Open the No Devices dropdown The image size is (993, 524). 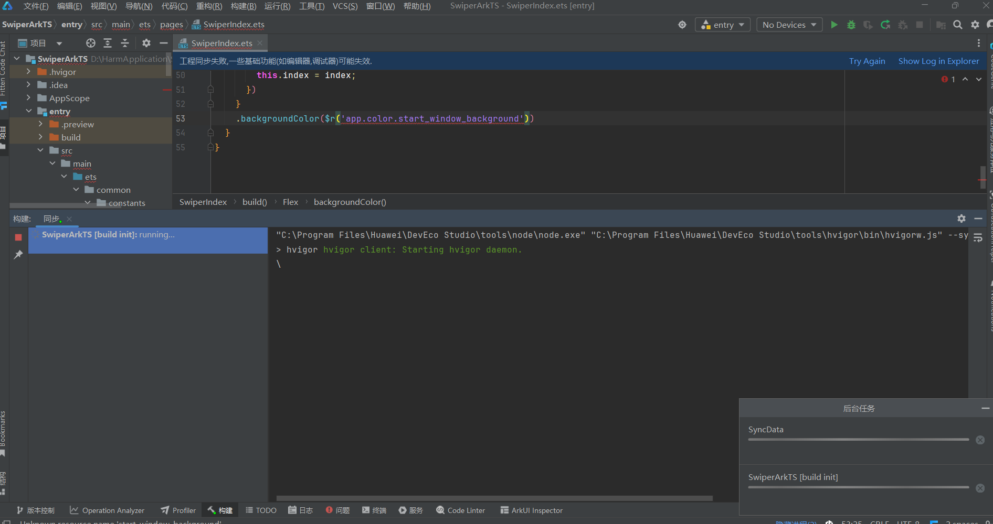789,25
